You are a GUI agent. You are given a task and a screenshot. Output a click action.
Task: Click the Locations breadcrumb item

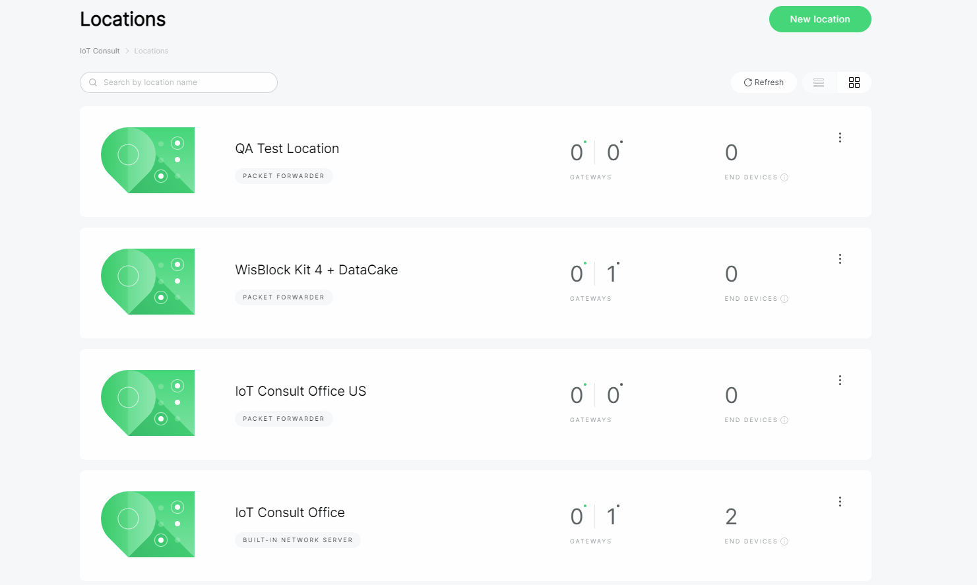point(151,51)
